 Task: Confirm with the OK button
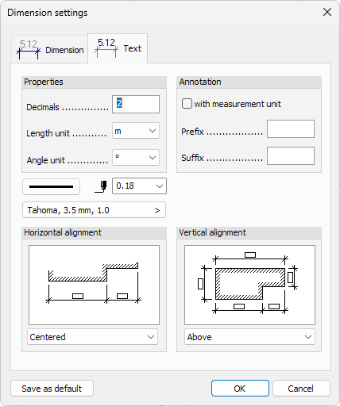click(240, 389)
